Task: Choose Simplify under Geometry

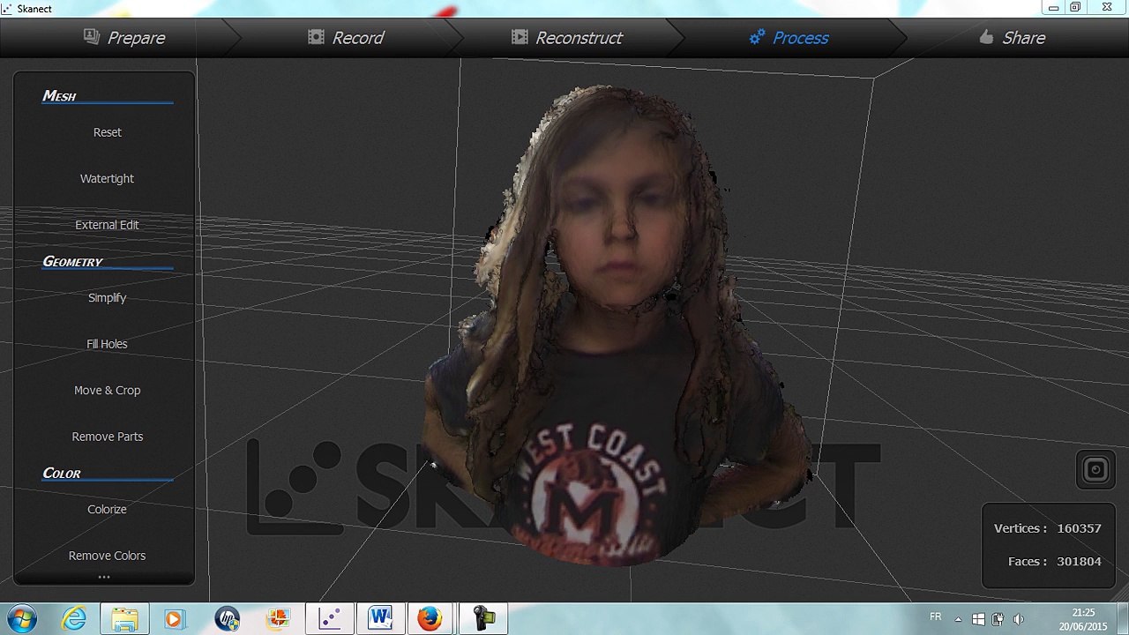Action: tap(107, 298)
